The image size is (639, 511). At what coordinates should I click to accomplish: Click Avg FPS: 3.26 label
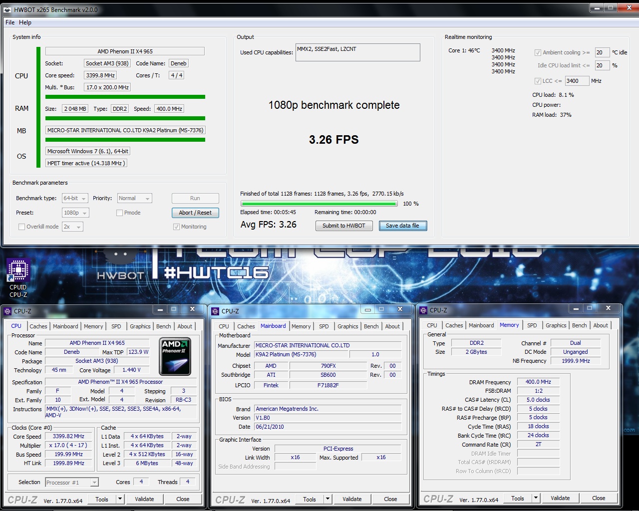(x=269, y=225)
